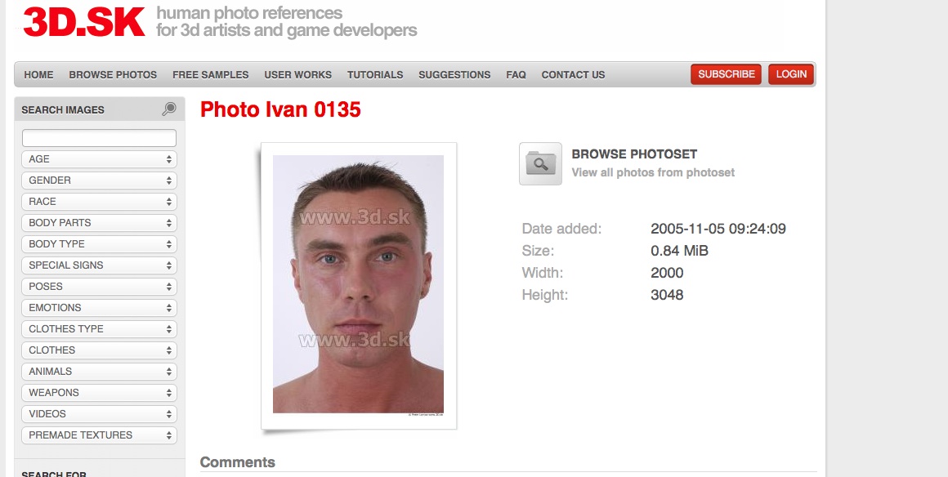The height and width of the screenshot is (477, 948).
Task: Go to BROWSE PHOTOS menu item
Action: [113, 75]
